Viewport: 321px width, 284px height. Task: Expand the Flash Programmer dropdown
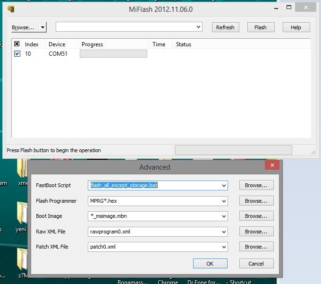(223, 201)
